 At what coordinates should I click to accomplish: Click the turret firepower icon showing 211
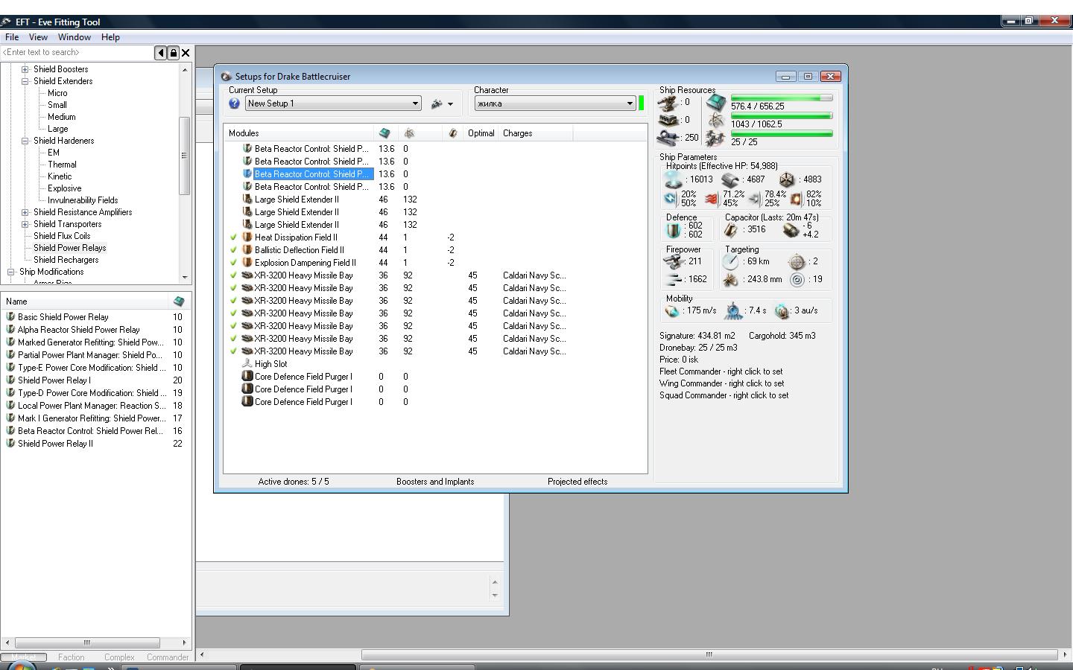pos(674,261)
